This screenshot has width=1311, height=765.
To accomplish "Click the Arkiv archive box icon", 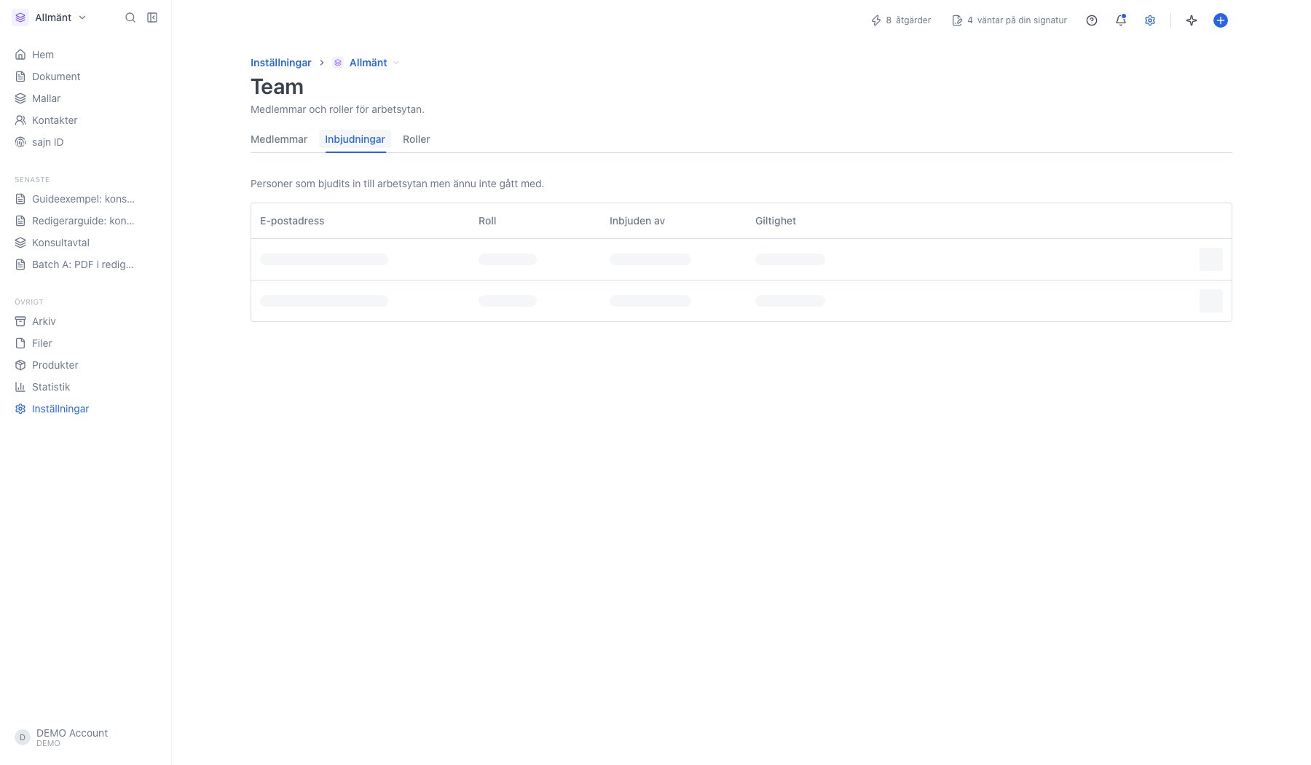I will point(20,321).
